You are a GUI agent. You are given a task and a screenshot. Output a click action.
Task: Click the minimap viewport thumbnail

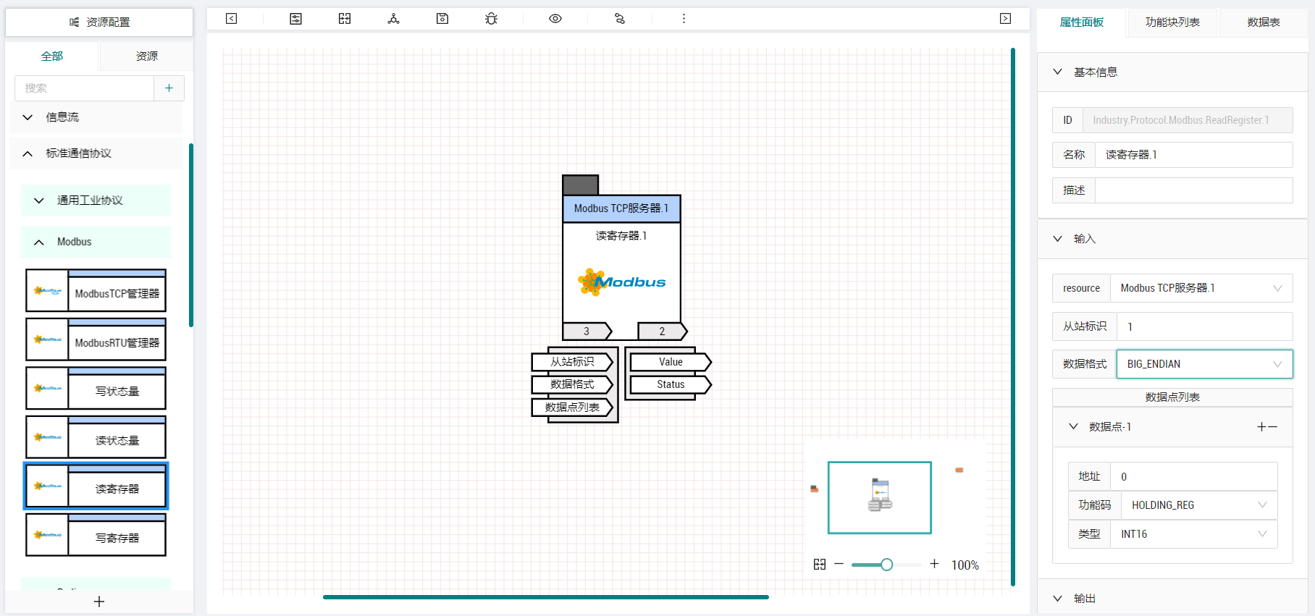pos(880,498)
